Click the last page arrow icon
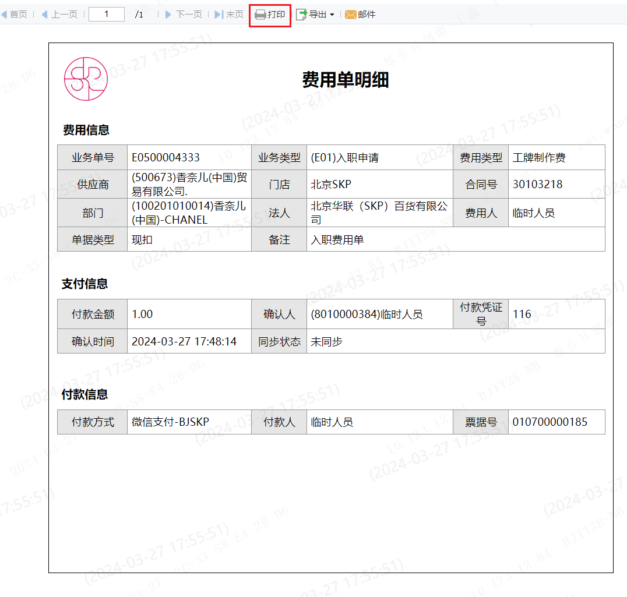The image size is (627, 597). tap(219, 15)
